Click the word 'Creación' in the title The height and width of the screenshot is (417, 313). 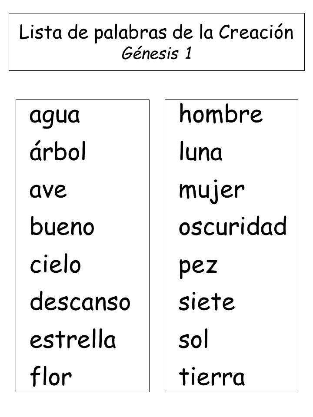click(x=256, y=32)
